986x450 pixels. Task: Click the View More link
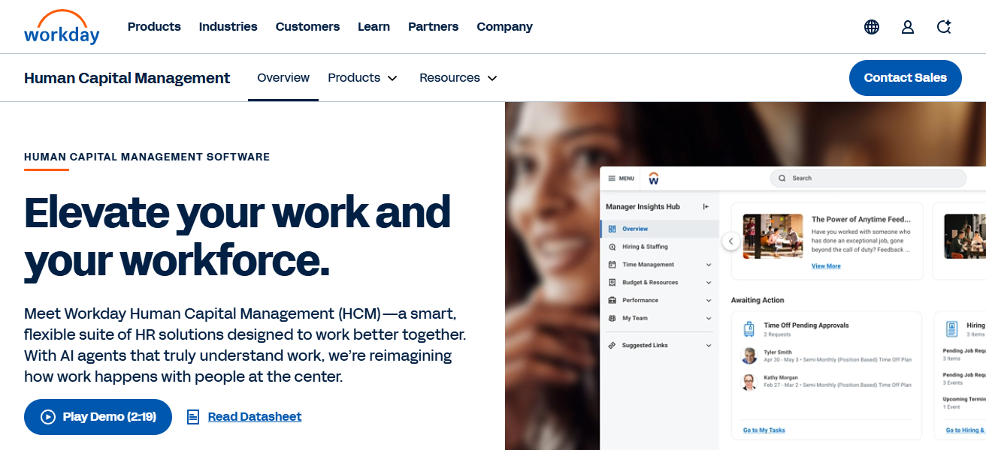click(x=826, y=266)
